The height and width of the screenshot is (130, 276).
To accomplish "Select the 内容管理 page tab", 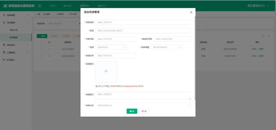I will point(61,14).
